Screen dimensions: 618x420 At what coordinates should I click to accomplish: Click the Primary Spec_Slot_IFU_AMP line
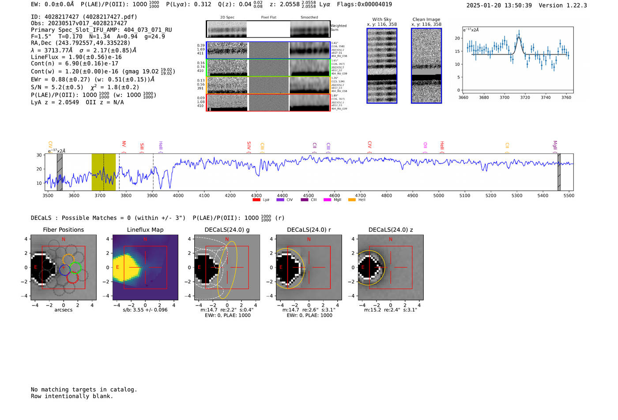tap(102, 30)
